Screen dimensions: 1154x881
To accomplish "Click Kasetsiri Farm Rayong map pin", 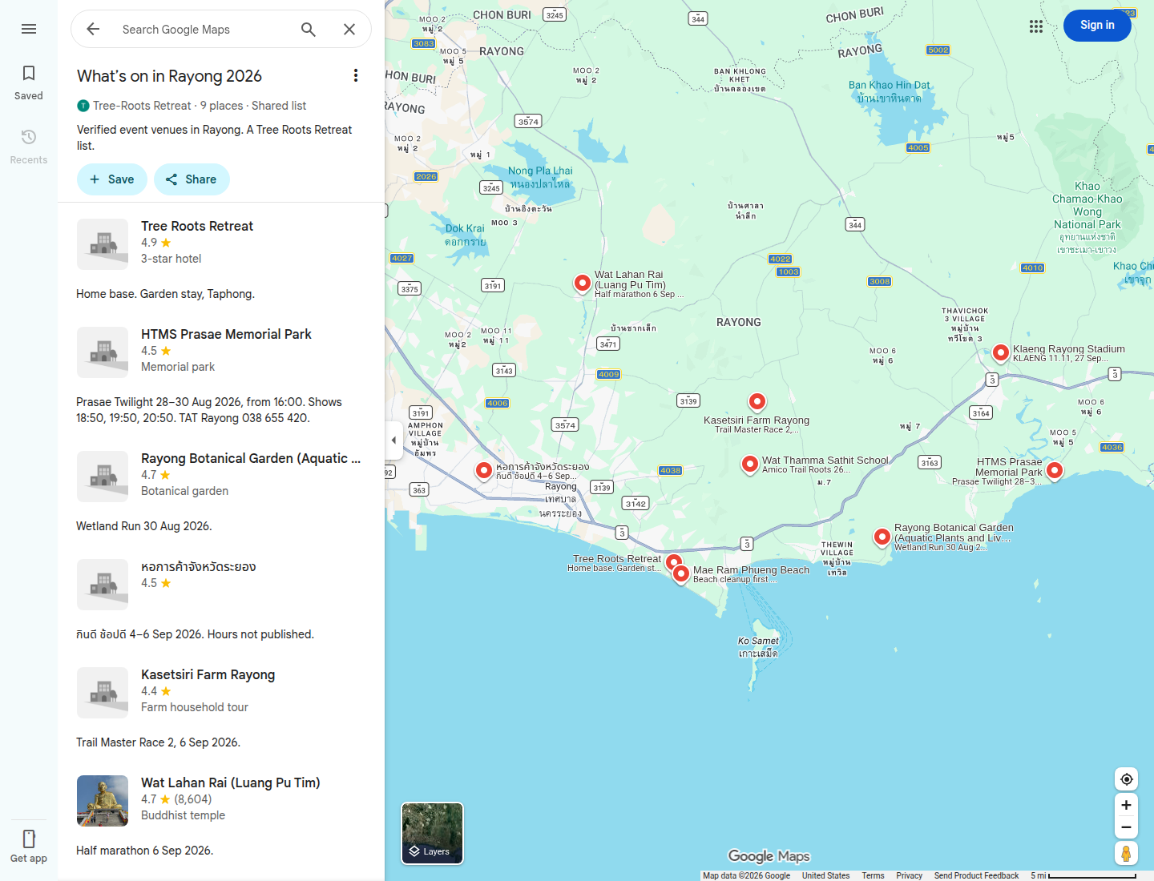I will [757, 402].
